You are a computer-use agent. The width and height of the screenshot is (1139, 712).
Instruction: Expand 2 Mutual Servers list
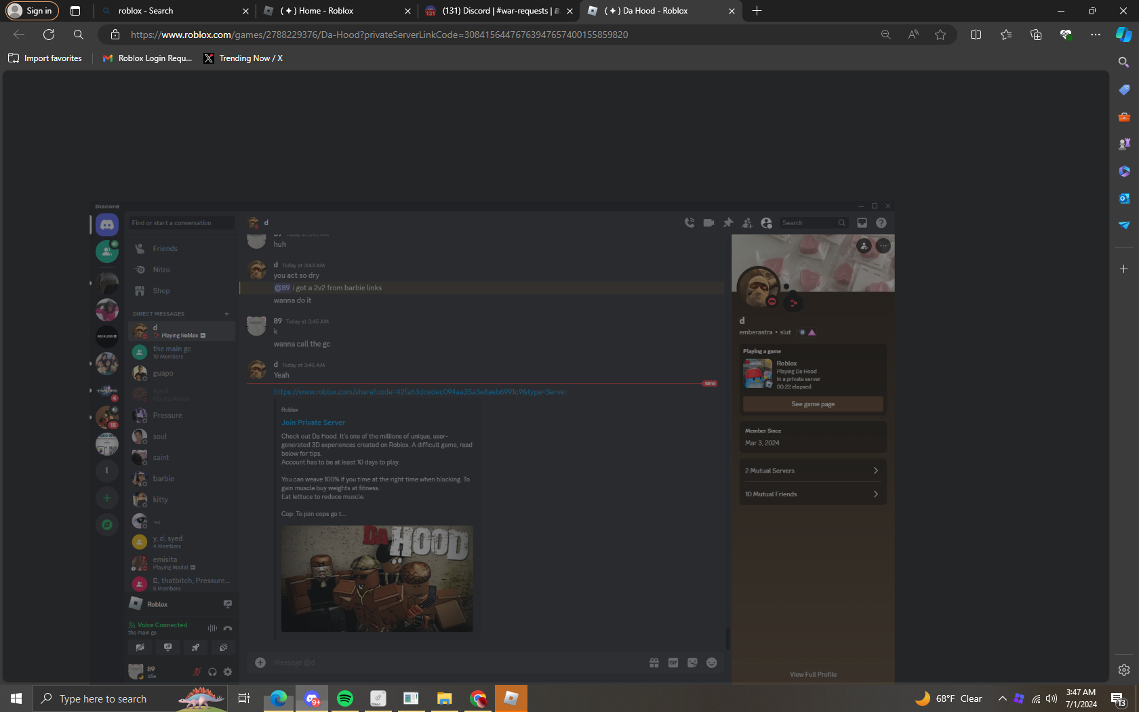(x=812, y=471)
